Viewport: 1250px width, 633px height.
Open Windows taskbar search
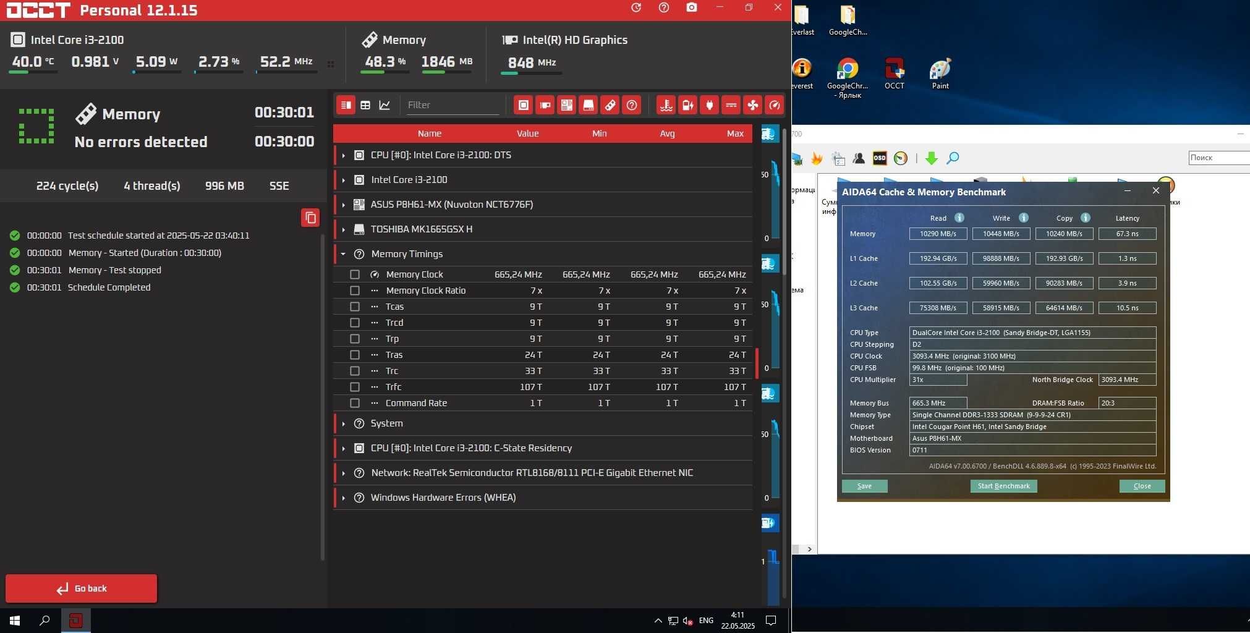[x=45, y=621]
